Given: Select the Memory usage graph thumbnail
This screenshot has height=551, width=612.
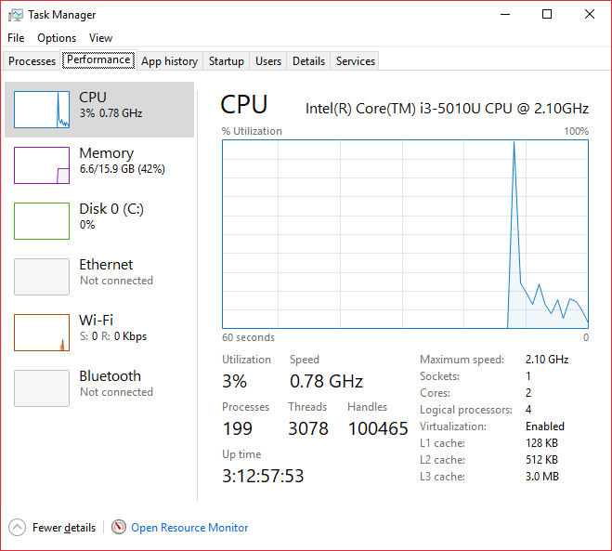Looking at the screenshot, I should (x=42, y=165).
